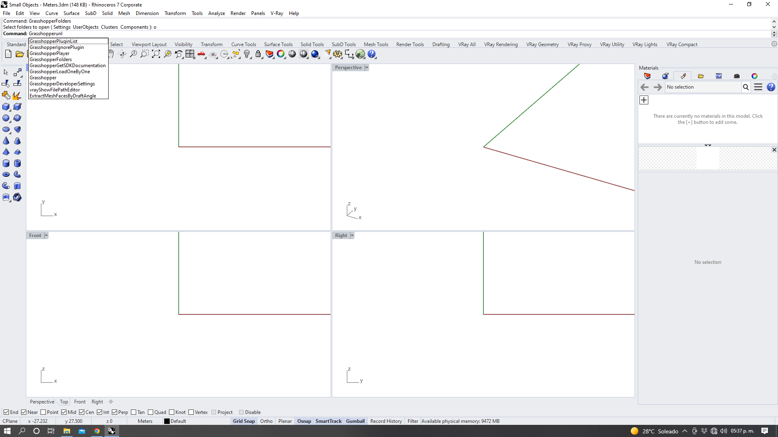Click the Undo View Change icon
778x437 pixels.
pyautogui.click(x=179, y=54)
